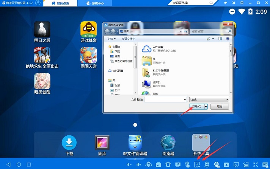The height and width of the screenshot is (169, 270).
Task: Click the 搜索 桌面 search box in dialog
Action: click(x=211, y=31)
